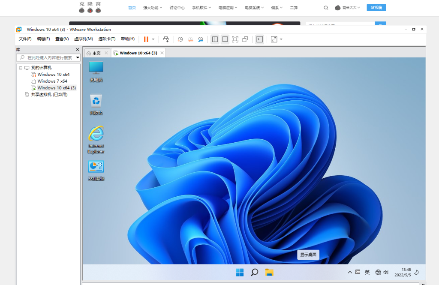The image size is (439, 285).
Task: Open File Explorer from the guest taskbar
Action: (269, 273)
